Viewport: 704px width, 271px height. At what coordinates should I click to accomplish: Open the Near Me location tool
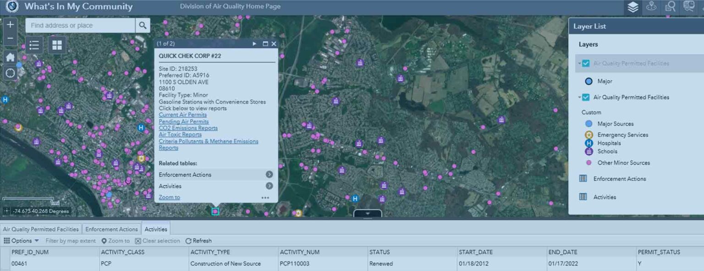tap(651, 7)
